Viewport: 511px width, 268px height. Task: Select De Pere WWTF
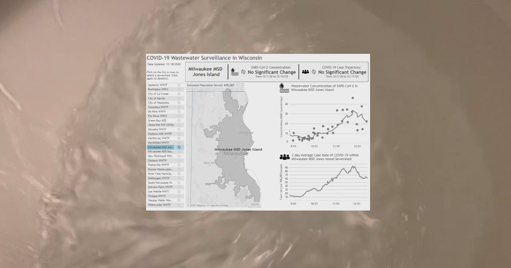[x=165, y=111]
